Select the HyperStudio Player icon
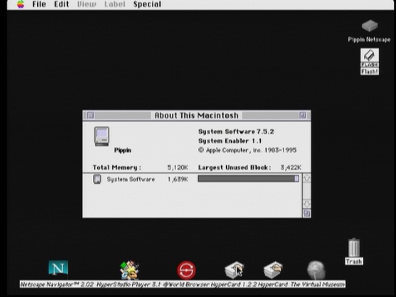Image resolution: width=396 pixels, height=297 pixels. pyautogui.click(x=129, y=270)
